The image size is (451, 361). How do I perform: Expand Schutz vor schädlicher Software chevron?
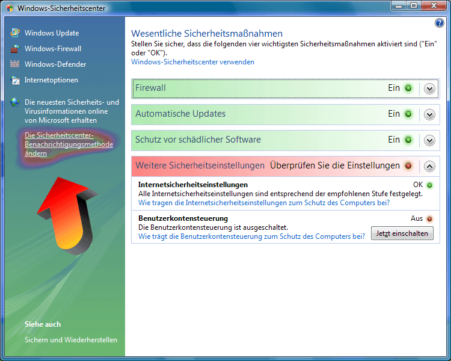[x=429, y=140]
